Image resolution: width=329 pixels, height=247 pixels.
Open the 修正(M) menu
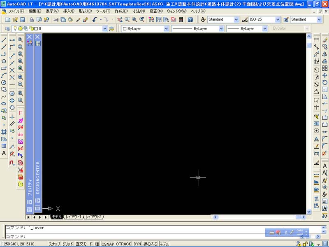point(156,11)
